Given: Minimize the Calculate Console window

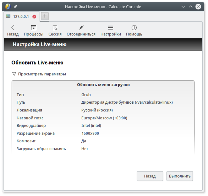Looking at the screenshot, I should coord(183,7).
